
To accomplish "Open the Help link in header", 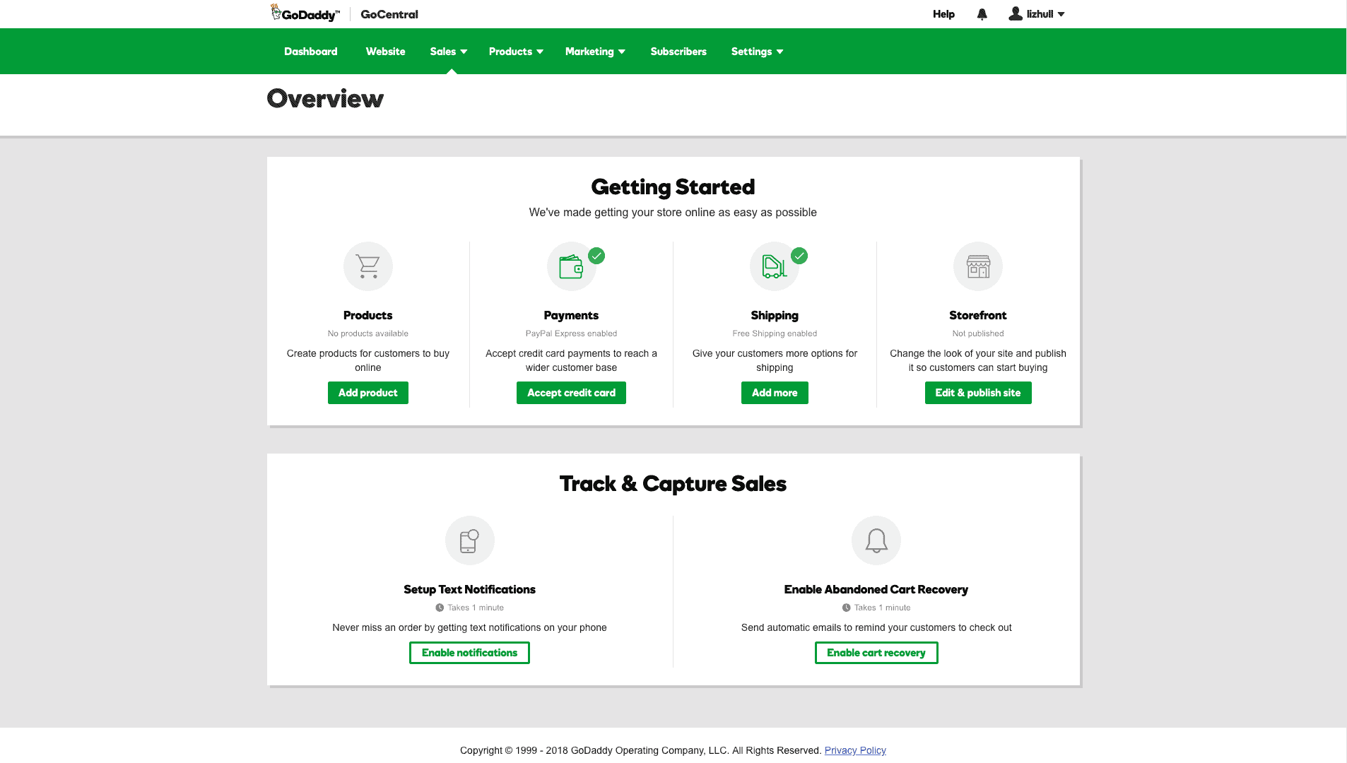I will 943,14.
